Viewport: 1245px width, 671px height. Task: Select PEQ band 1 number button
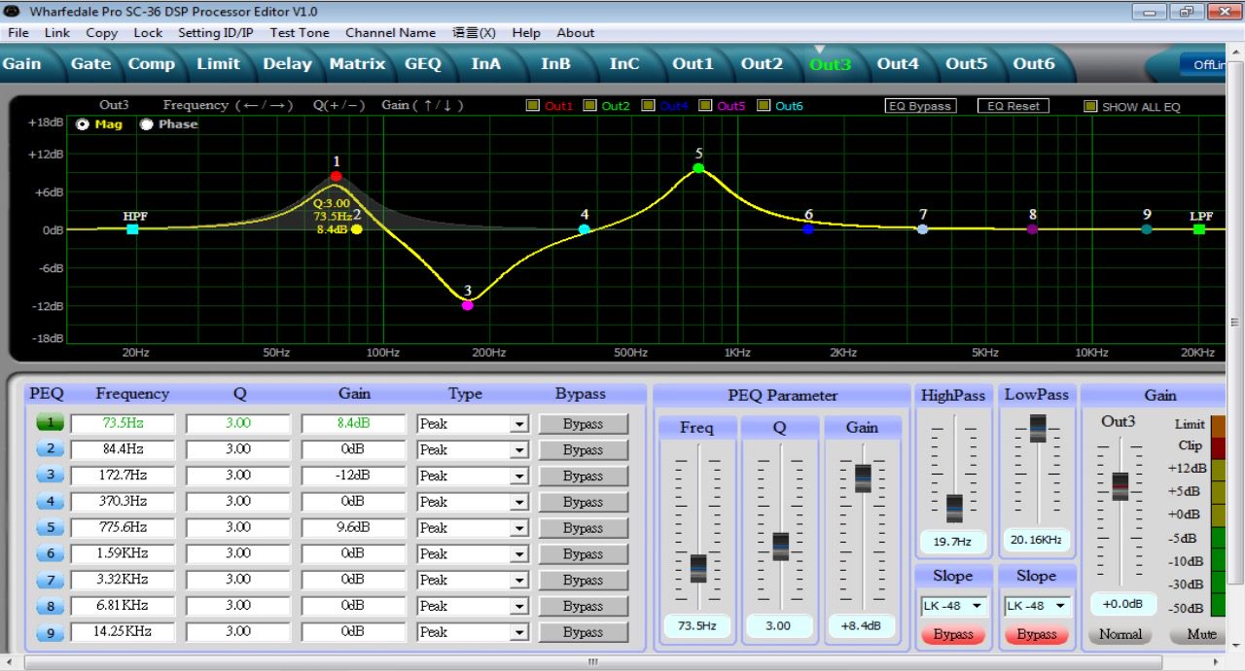51,423
